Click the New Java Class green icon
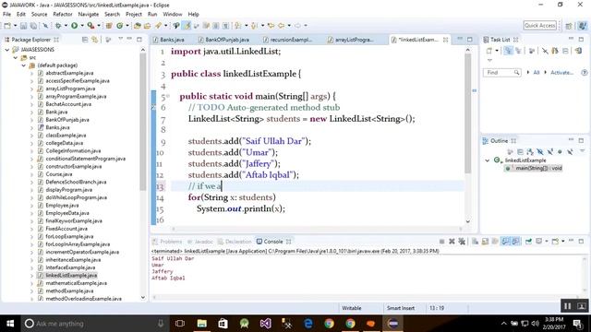 click(x=119, y=26)
